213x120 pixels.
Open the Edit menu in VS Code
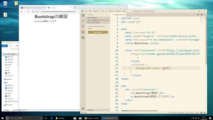coord(90,11)
